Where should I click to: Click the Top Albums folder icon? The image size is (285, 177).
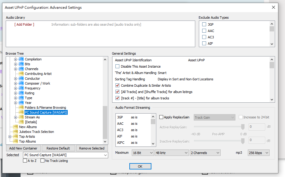tap(15, 141)
